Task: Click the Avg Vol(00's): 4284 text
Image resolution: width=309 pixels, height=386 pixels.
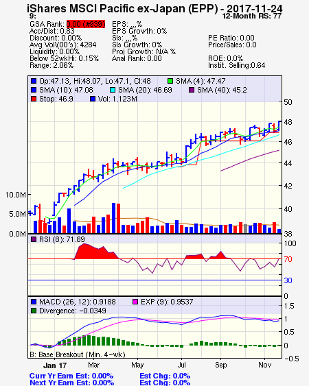Action: [x=63, y=45]
